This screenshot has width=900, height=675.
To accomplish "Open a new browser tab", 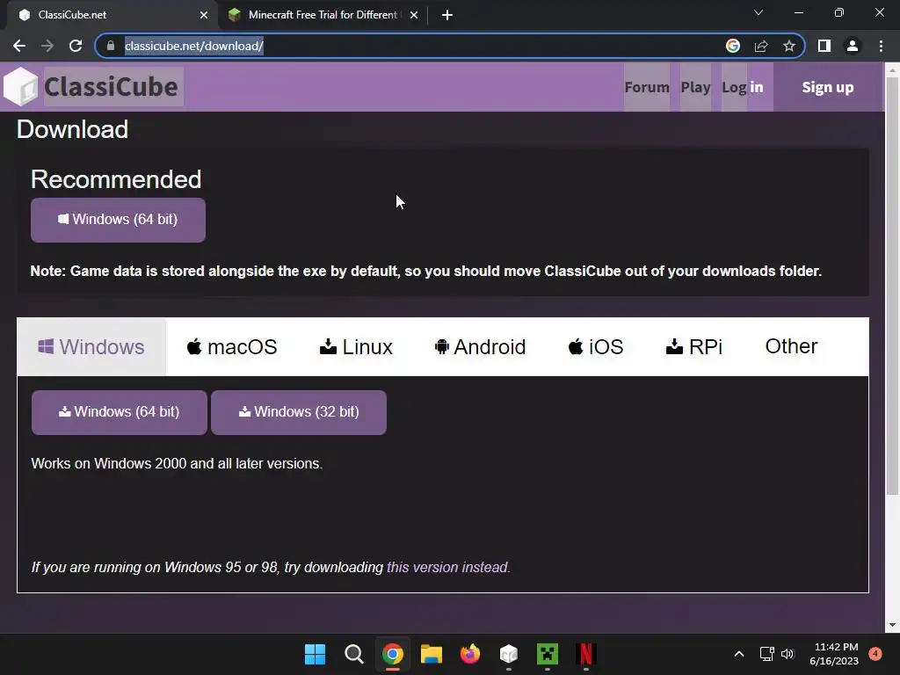I will click(x=447, y=15).
